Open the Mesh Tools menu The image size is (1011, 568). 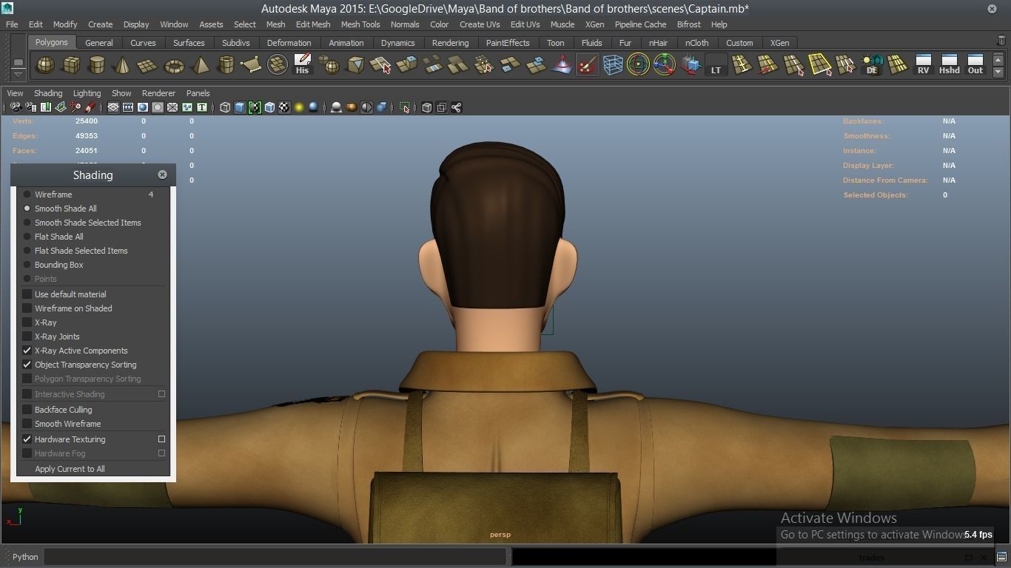coord(360,24)
